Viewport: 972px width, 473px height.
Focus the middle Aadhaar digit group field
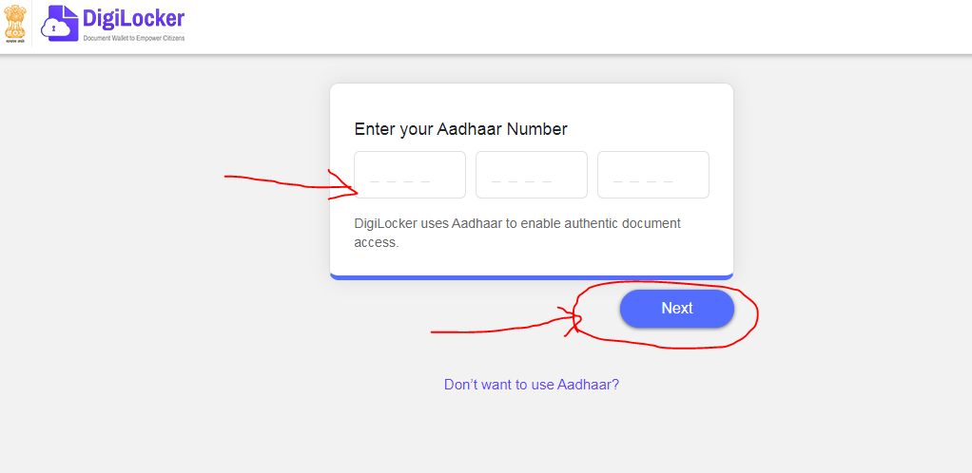click(531, 175)
